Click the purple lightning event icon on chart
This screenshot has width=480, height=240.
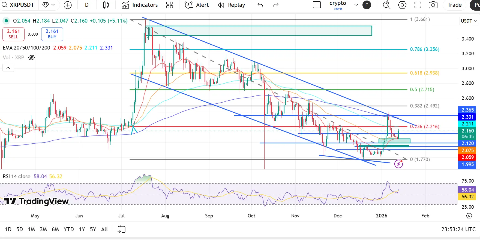(398, 164)
